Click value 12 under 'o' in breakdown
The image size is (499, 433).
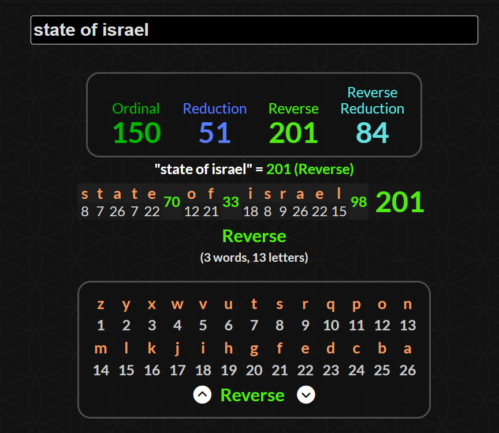[x=192, y=212]
